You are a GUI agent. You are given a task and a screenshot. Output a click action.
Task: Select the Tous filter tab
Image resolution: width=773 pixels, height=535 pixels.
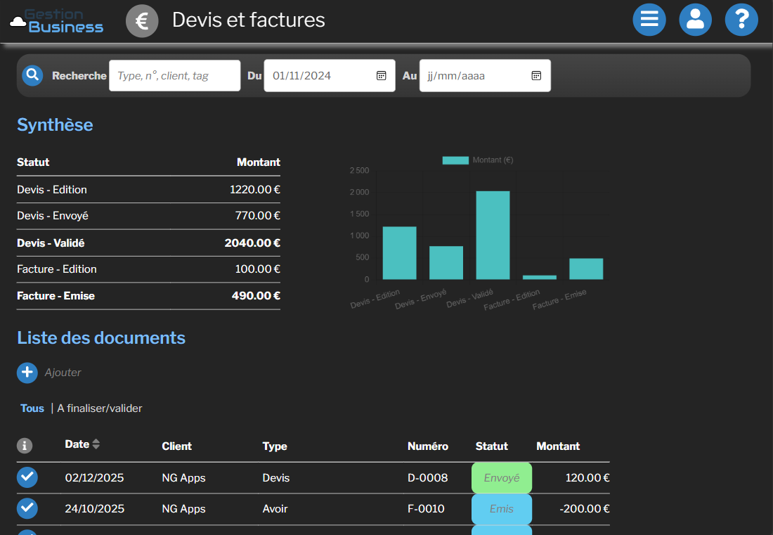coord(32,408)
